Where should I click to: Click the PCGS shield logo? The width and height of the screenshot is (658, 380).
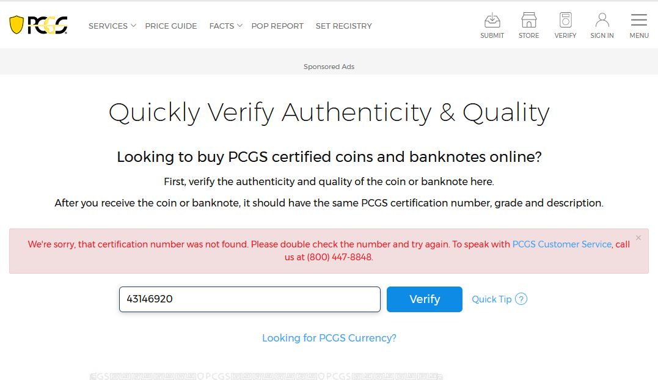(17, 25)
